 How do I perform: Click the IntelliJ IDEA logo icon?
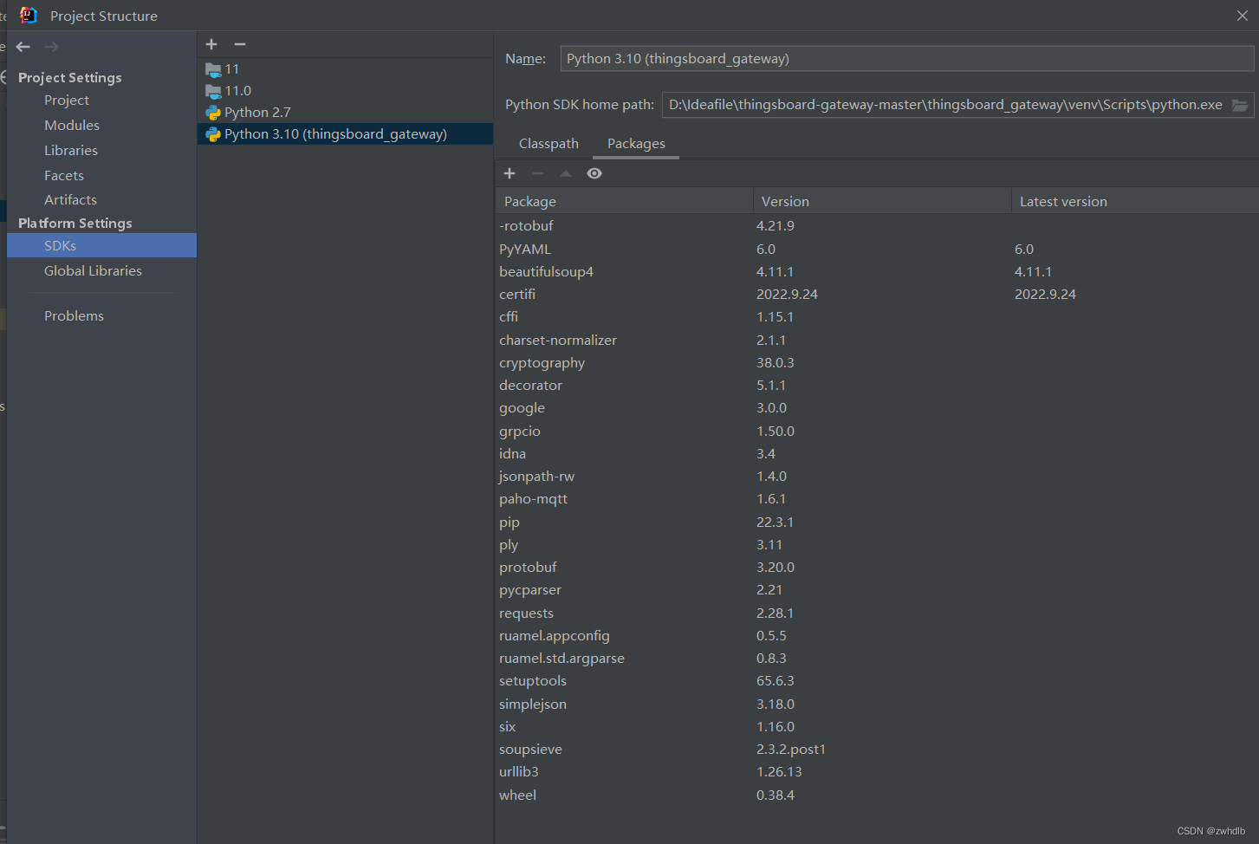(x=29, y=15)
